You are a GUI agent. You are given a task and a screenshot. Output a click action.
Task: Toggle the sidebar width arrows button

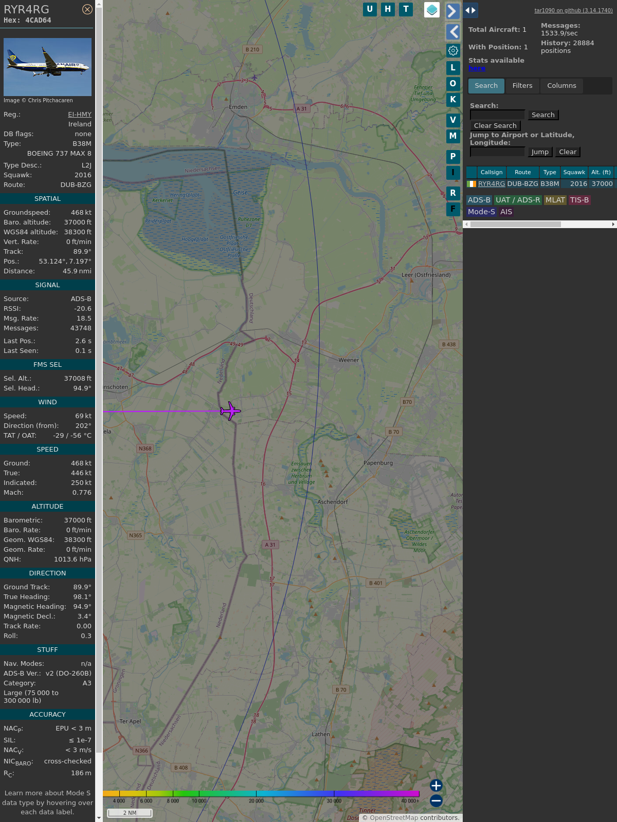click(470, 10)
